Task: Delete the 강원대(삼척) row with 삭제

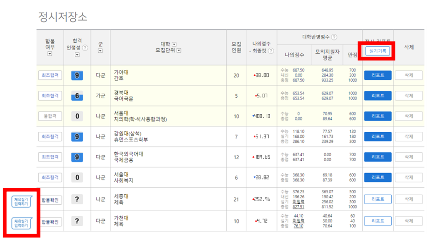Action: (x=409, y=137)
